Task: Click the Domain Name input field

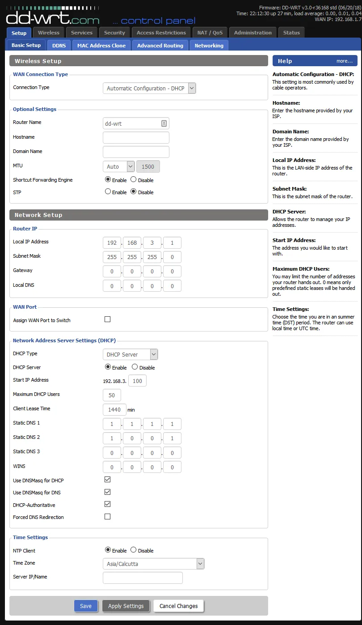Action: [x=136, y=152]
